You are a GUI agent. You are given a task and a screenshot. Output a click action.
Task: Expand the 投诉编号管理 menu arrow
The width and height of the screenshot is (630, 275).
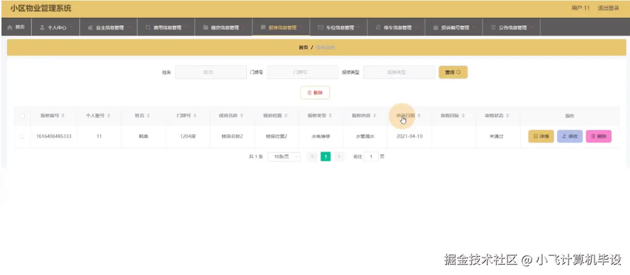click(x=474, y=28)
